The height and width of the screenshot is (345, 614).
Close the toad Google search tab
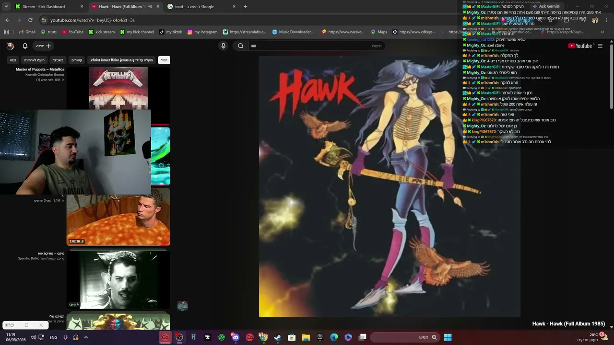coord(234,7)
